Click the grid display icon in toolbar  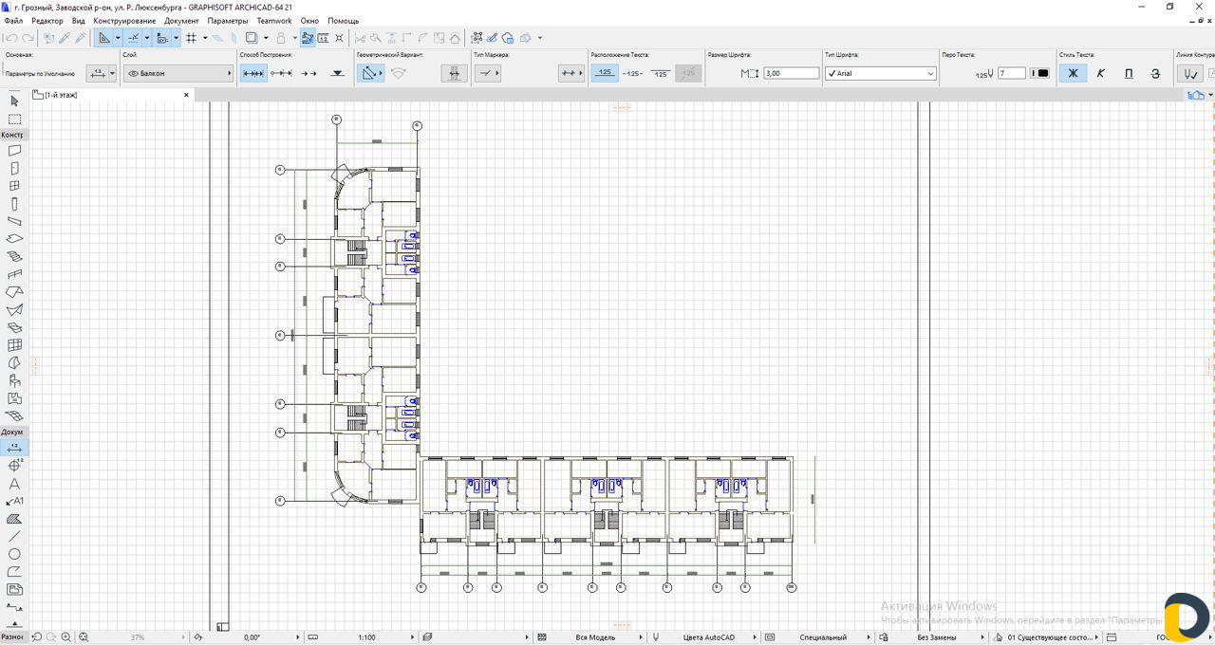[191, 38]
